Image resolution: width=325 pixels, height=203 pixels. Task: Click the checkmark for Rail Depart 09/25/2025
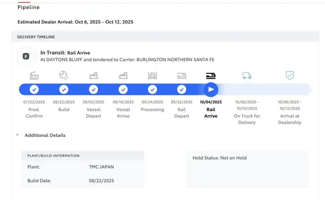click(x=182, y=89)
